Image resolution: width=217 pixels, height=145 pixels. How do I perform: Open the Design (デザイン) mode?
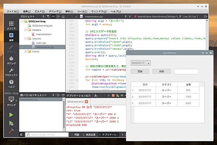(11, 49)
